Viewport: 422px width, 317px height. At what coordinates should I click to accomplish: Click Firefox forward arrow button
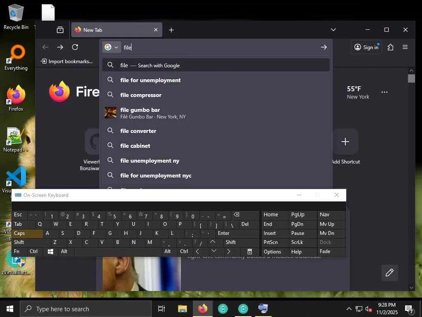pyautogui.click(x=60, y=47)
